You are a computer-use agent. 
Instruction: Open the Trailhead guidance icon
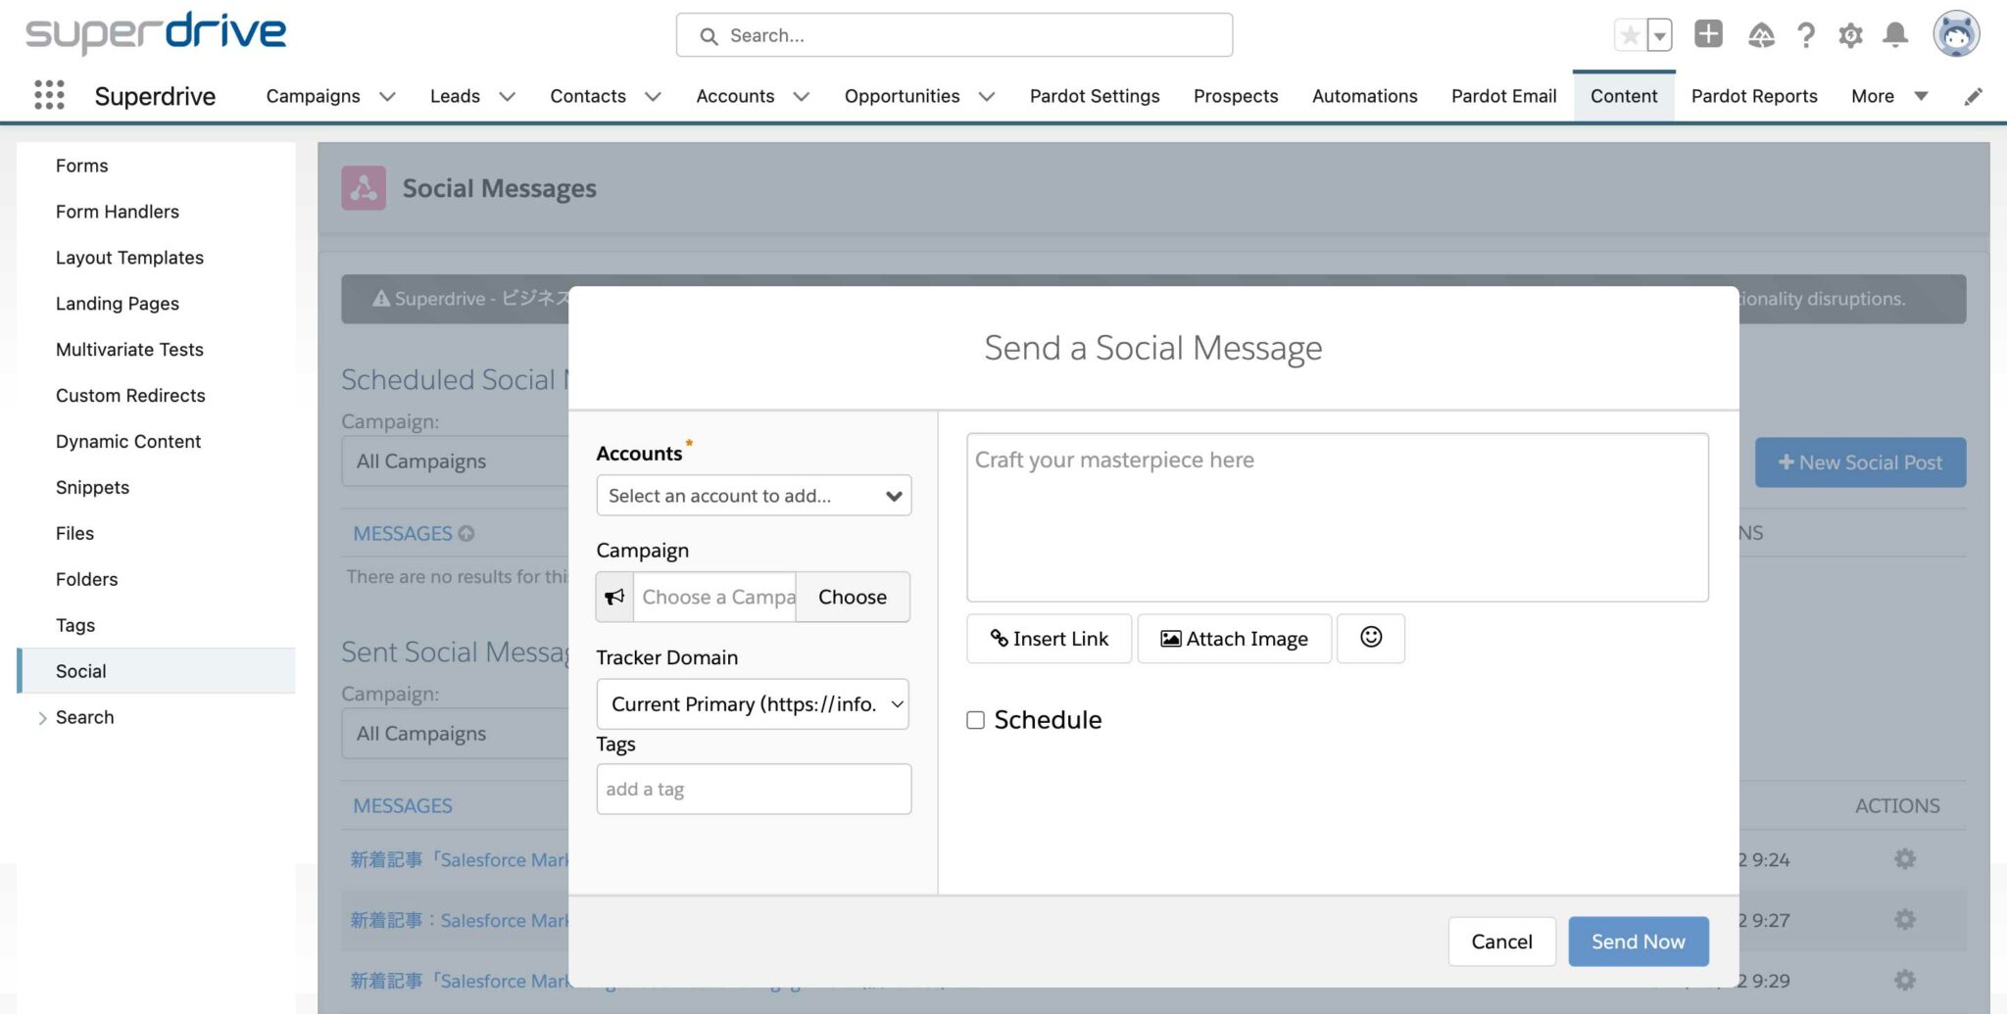pyautogui.click(x=1761, y=35)
